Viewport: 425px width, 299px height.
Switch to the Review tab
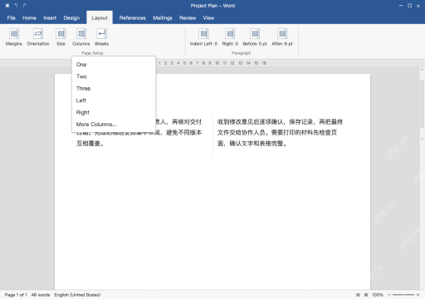(188, 18)
